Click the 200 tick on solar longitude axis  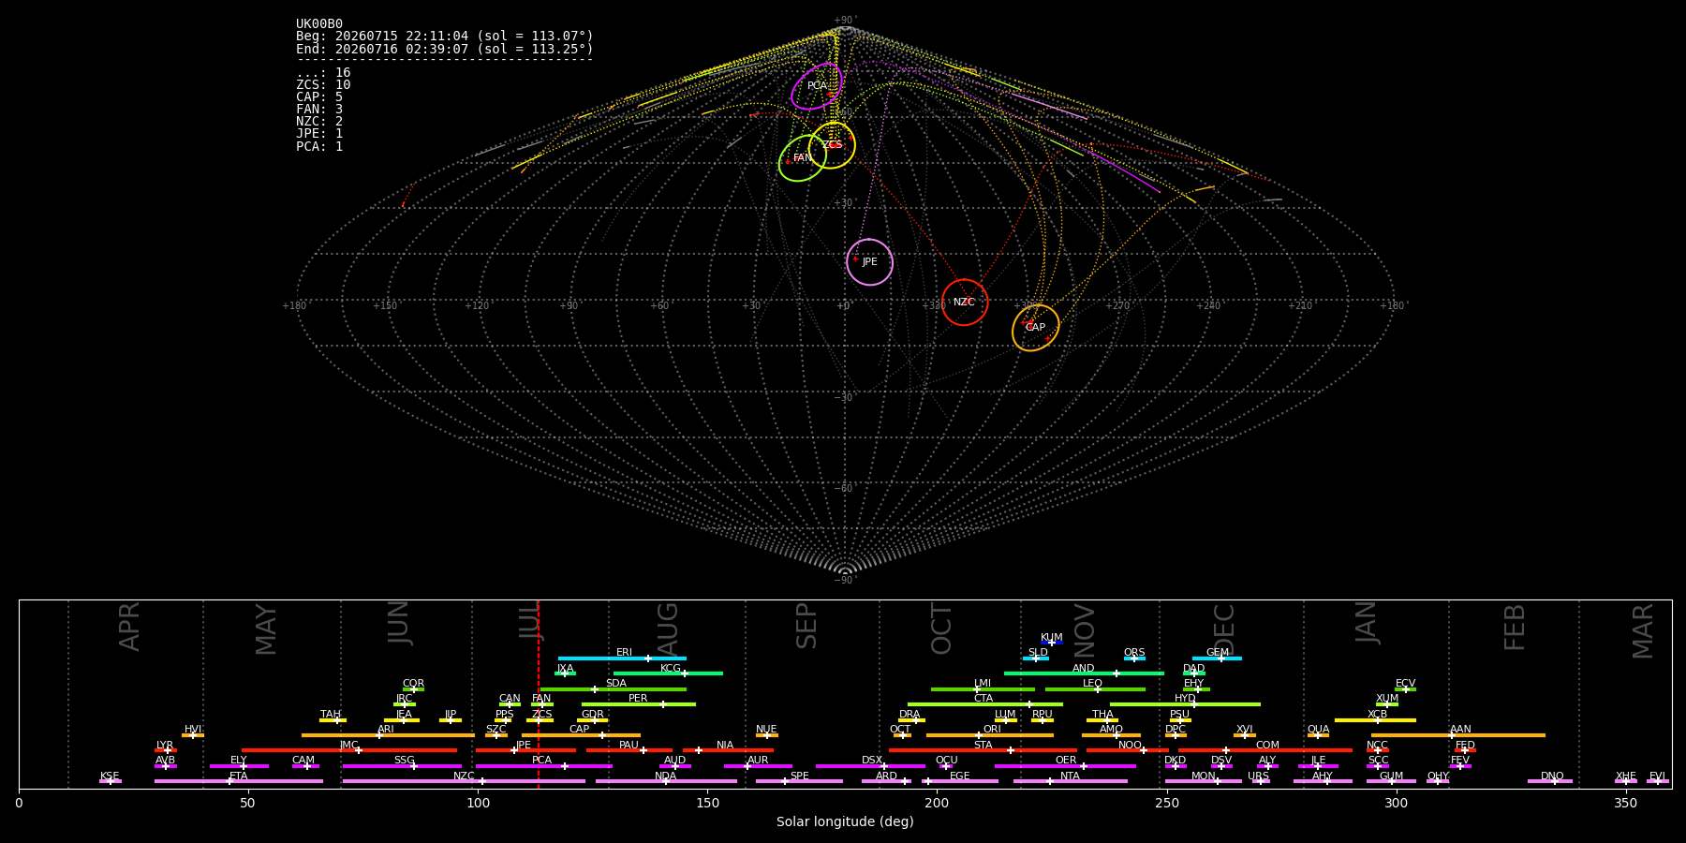(937, 804)
